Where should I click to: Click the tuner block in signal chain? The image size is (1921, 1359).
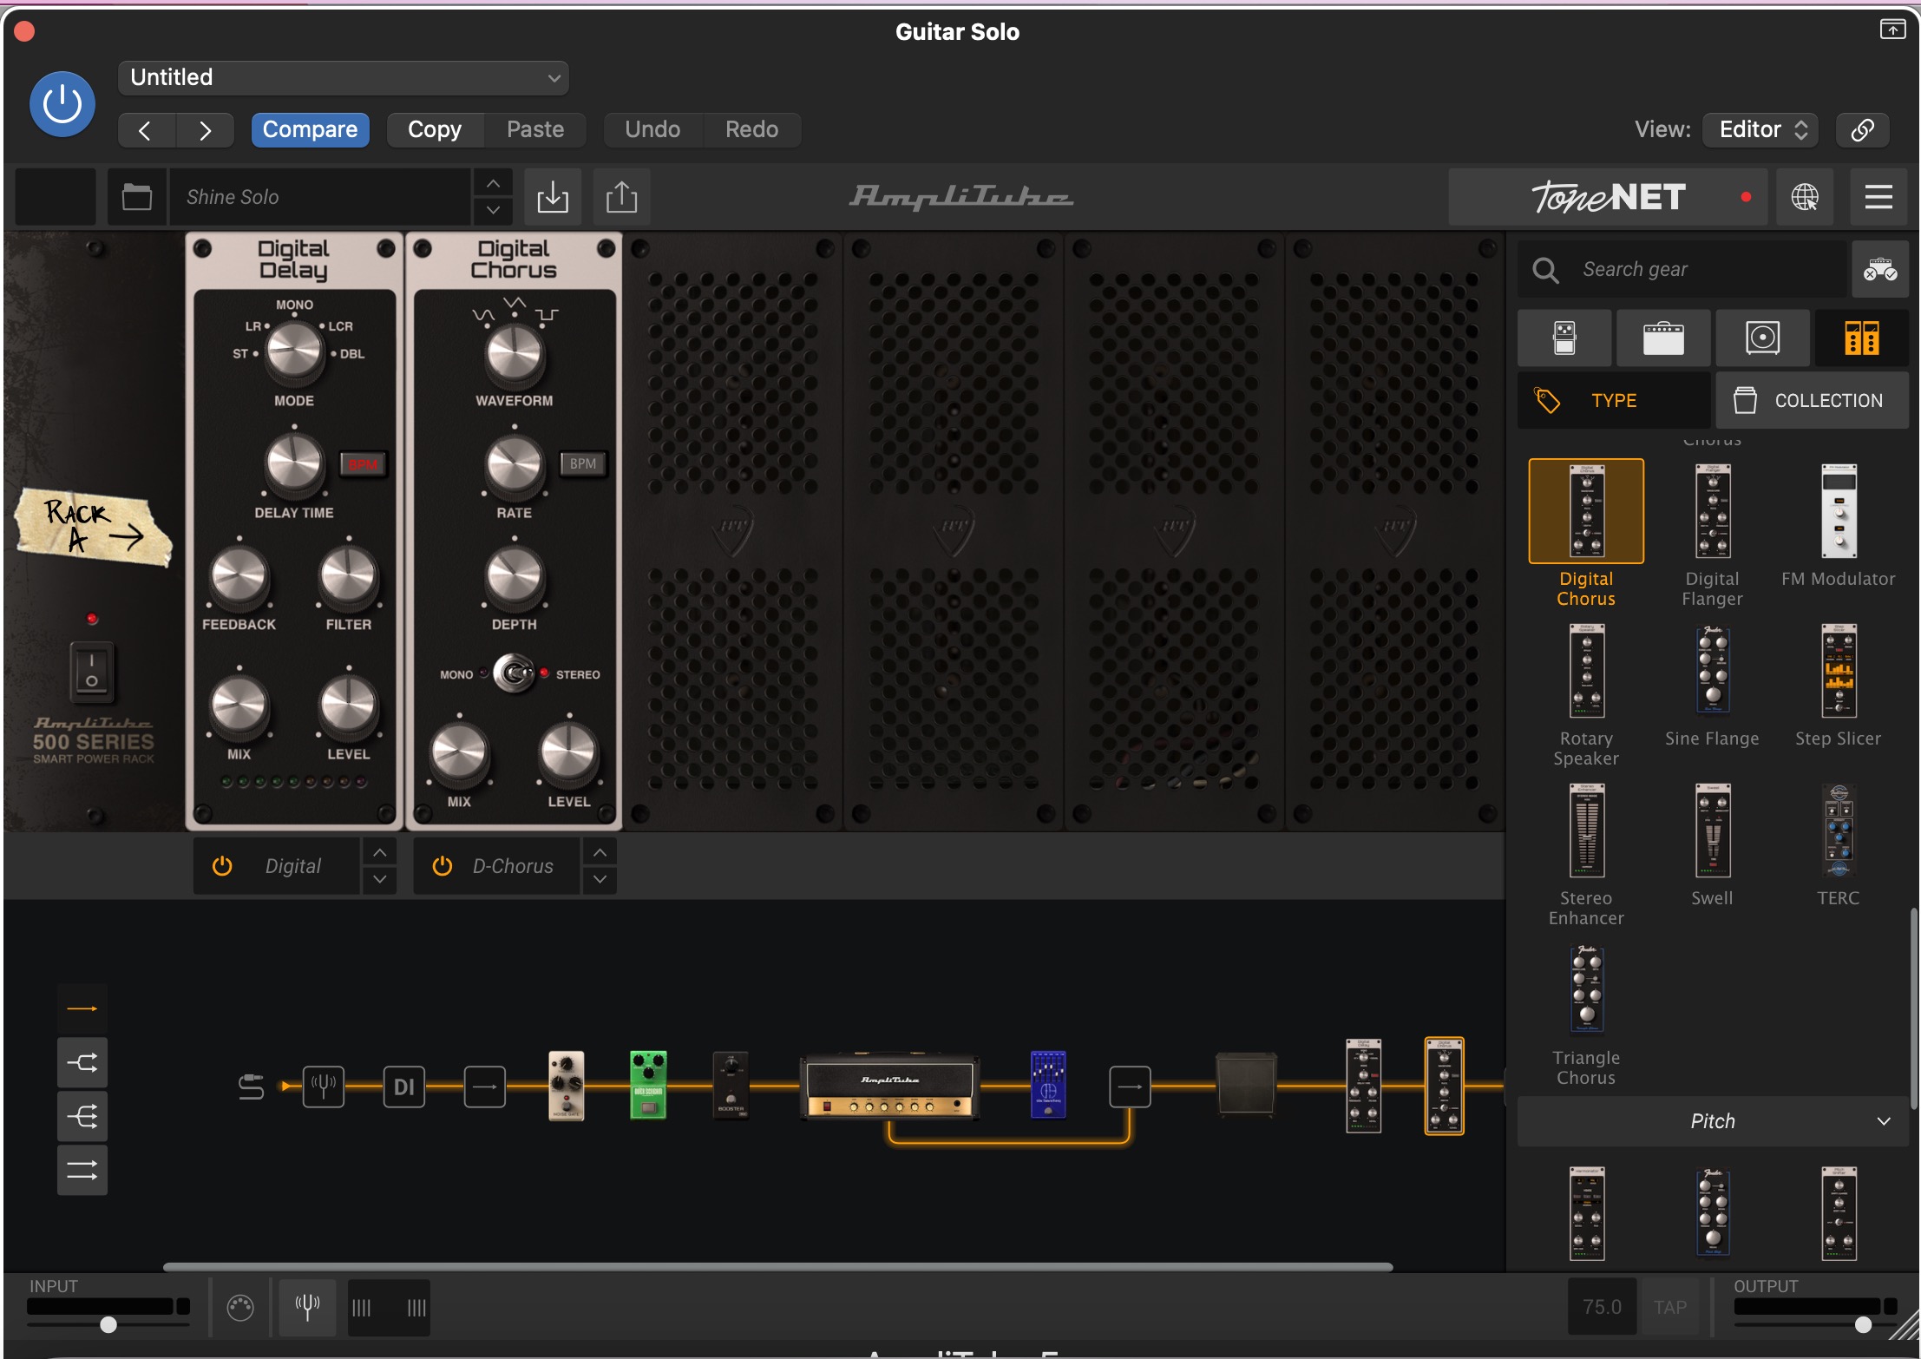[324, 1086]
